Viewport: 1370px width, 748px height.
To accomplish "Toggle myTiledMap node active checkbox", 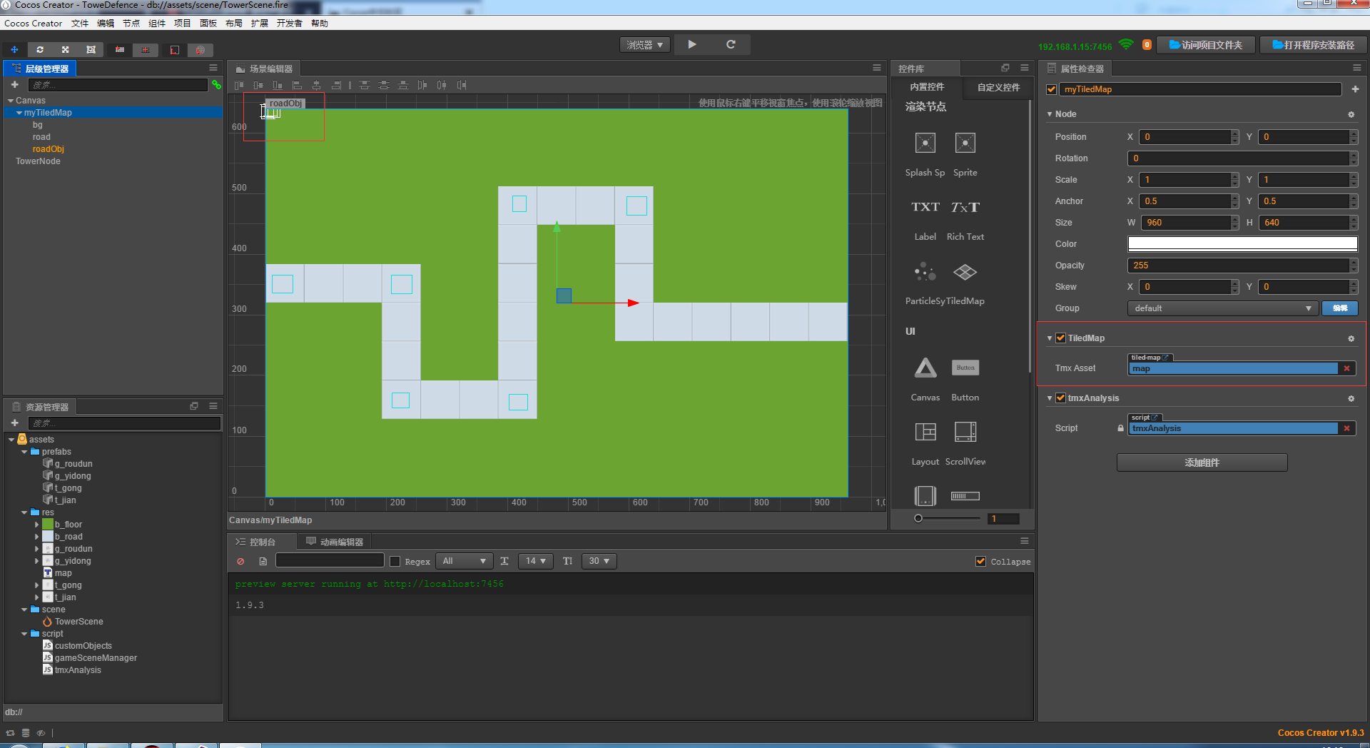I will click(x=1051, y=89).
